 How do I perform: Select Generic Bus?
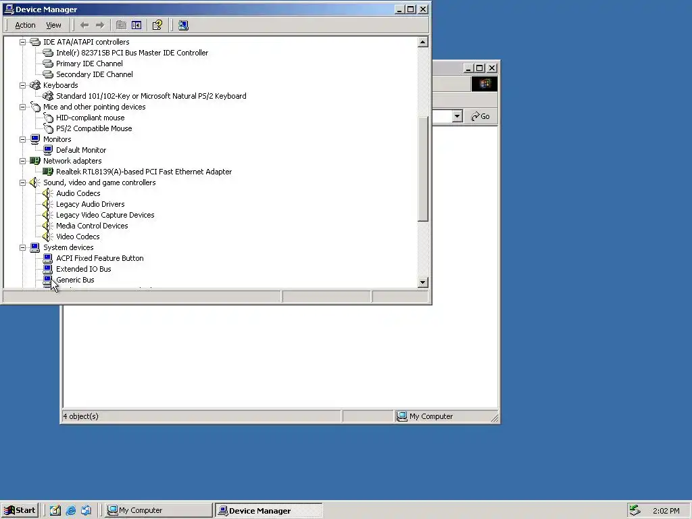75,280
